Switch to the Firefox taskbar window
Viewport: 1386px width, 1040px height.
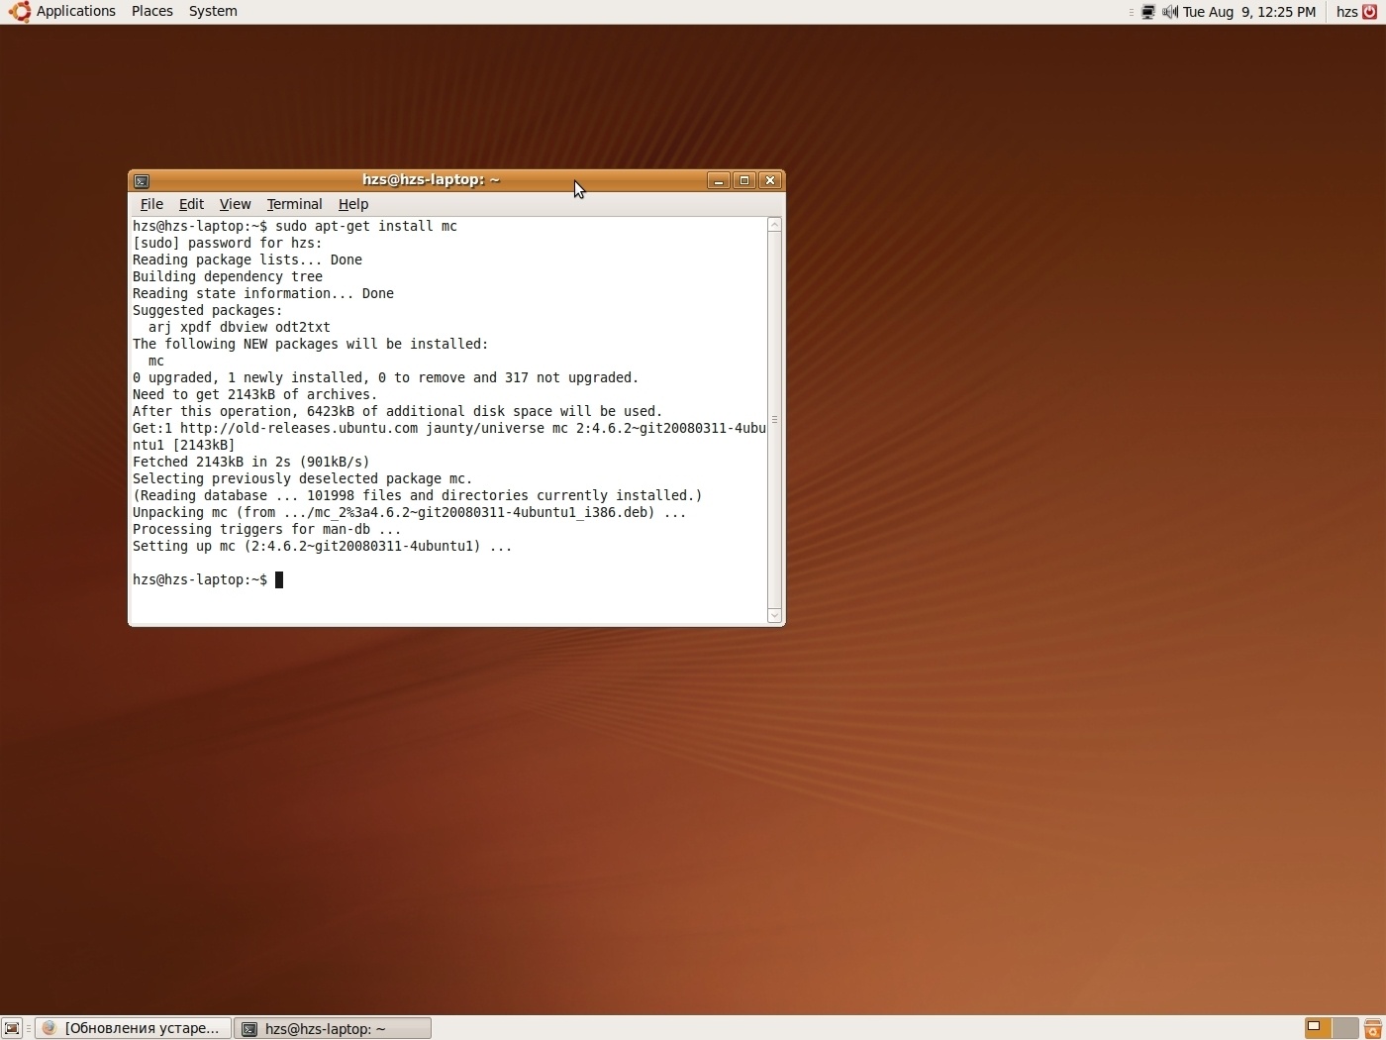(134, 1028)
